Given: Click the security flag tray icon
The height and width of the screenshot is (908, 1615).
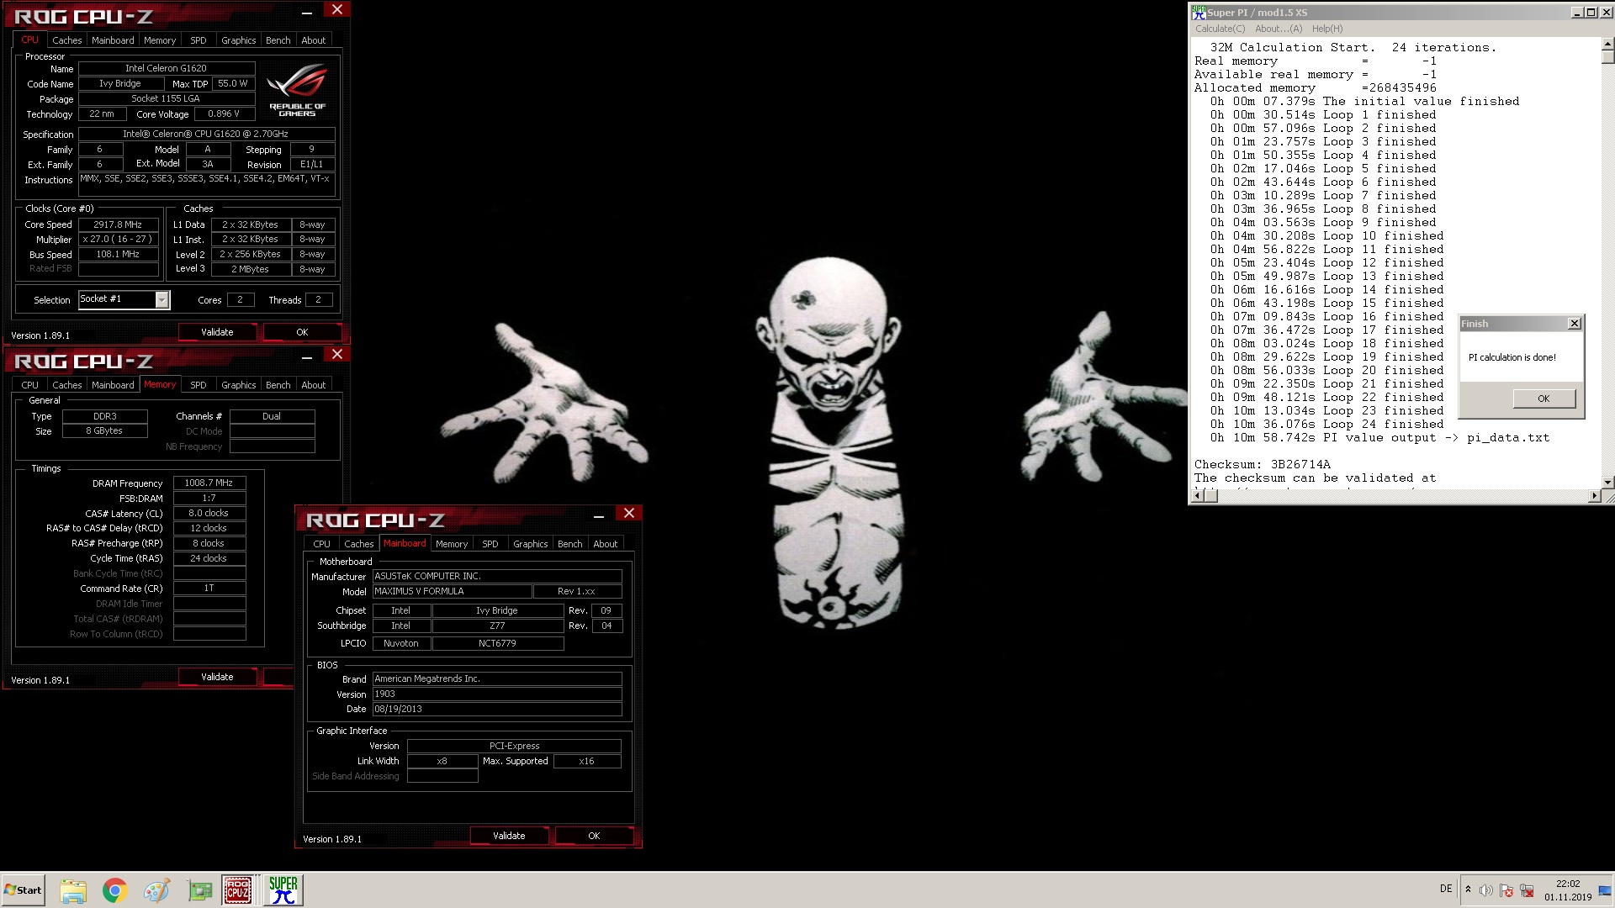Looking at the screenshot, I should click(1506, 890).
